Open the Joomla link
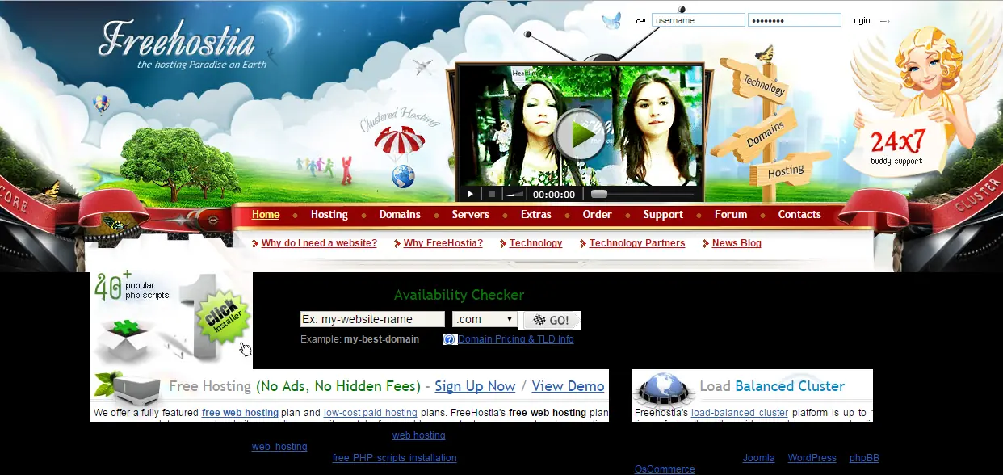 point(758,458)
